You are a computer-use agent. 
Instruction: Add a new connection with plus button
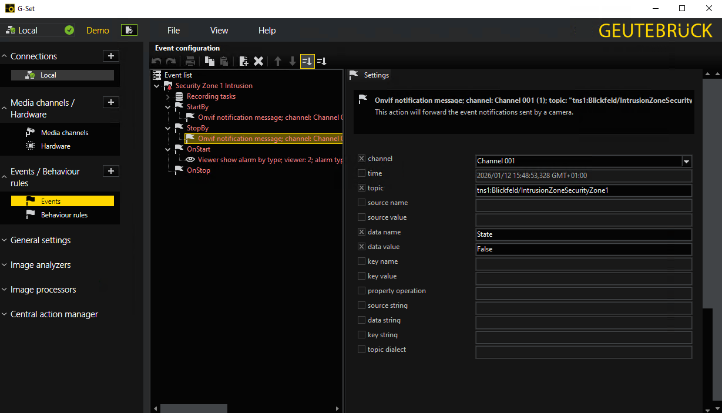pos(111,56)
